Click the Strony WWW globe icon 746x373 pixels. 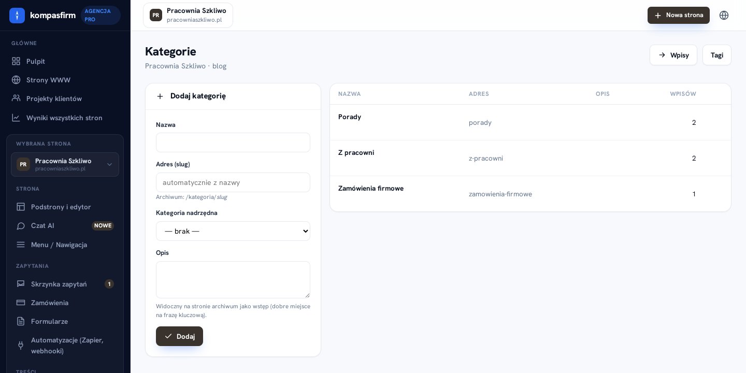[16, 80]
